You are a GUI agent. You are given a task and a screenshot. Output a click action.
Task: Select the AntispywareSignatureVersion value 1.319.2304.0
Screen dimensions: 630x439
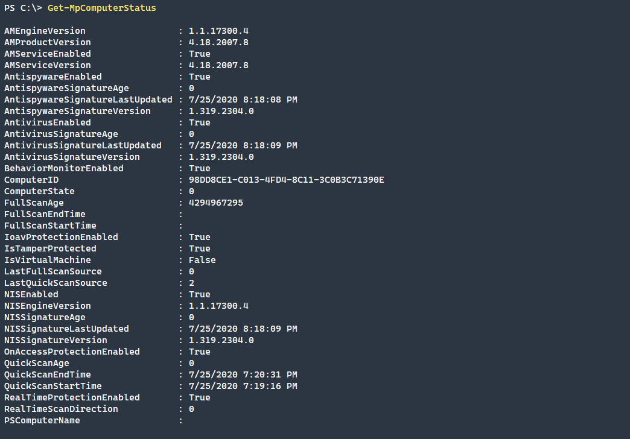(x=221, y=111)
